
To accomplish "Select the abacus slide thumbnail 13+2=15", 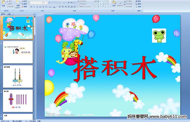I will pos(18,76).
